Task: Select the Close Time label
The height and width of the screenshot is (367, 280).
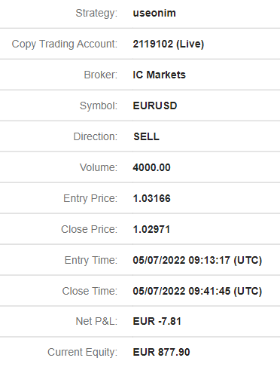Action: coord(90,291)
